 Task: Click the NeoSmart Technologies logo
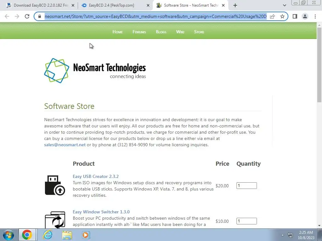click(95, 71)
